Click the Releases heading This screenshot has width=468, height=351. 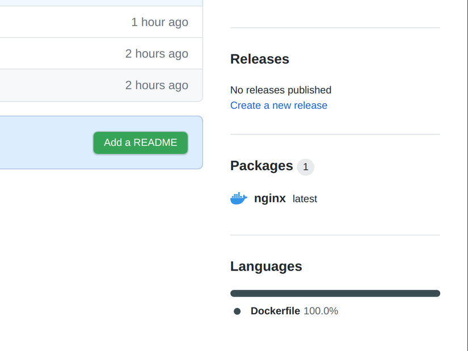(260, 59)
